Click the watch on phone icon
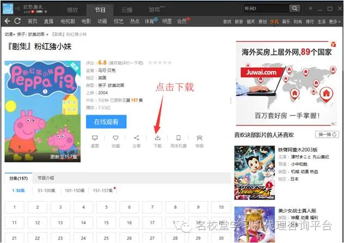344x243 pixels. [x=179, y=138]
